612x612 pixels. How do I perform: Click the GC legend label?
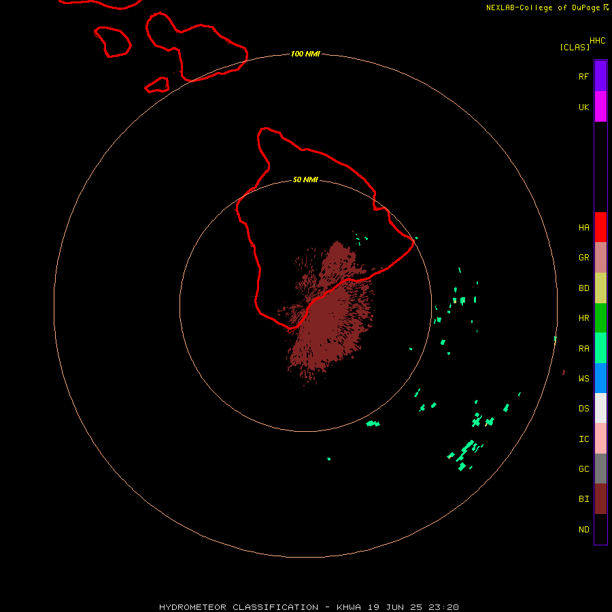[583, 469]
